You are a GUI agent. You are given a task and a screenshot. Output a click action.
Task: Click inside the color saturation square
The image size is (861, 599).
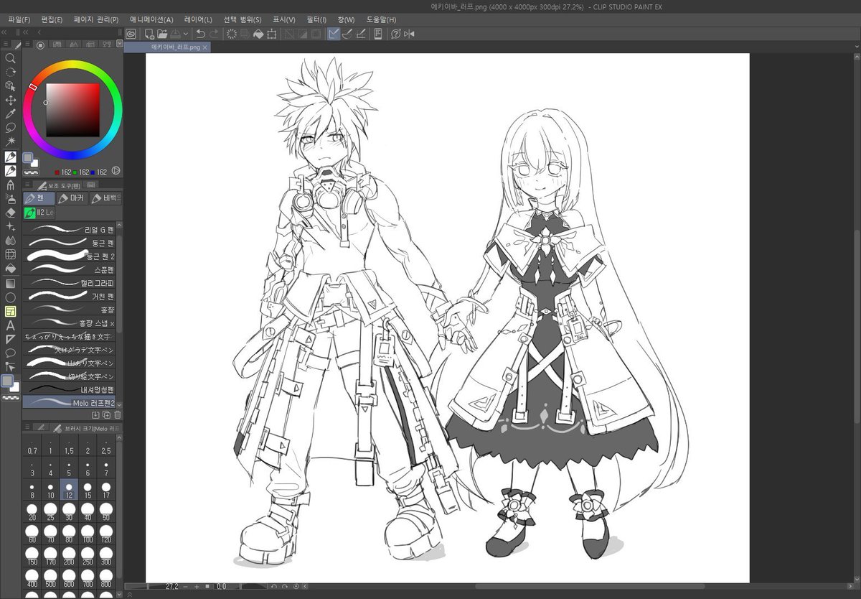72,110
